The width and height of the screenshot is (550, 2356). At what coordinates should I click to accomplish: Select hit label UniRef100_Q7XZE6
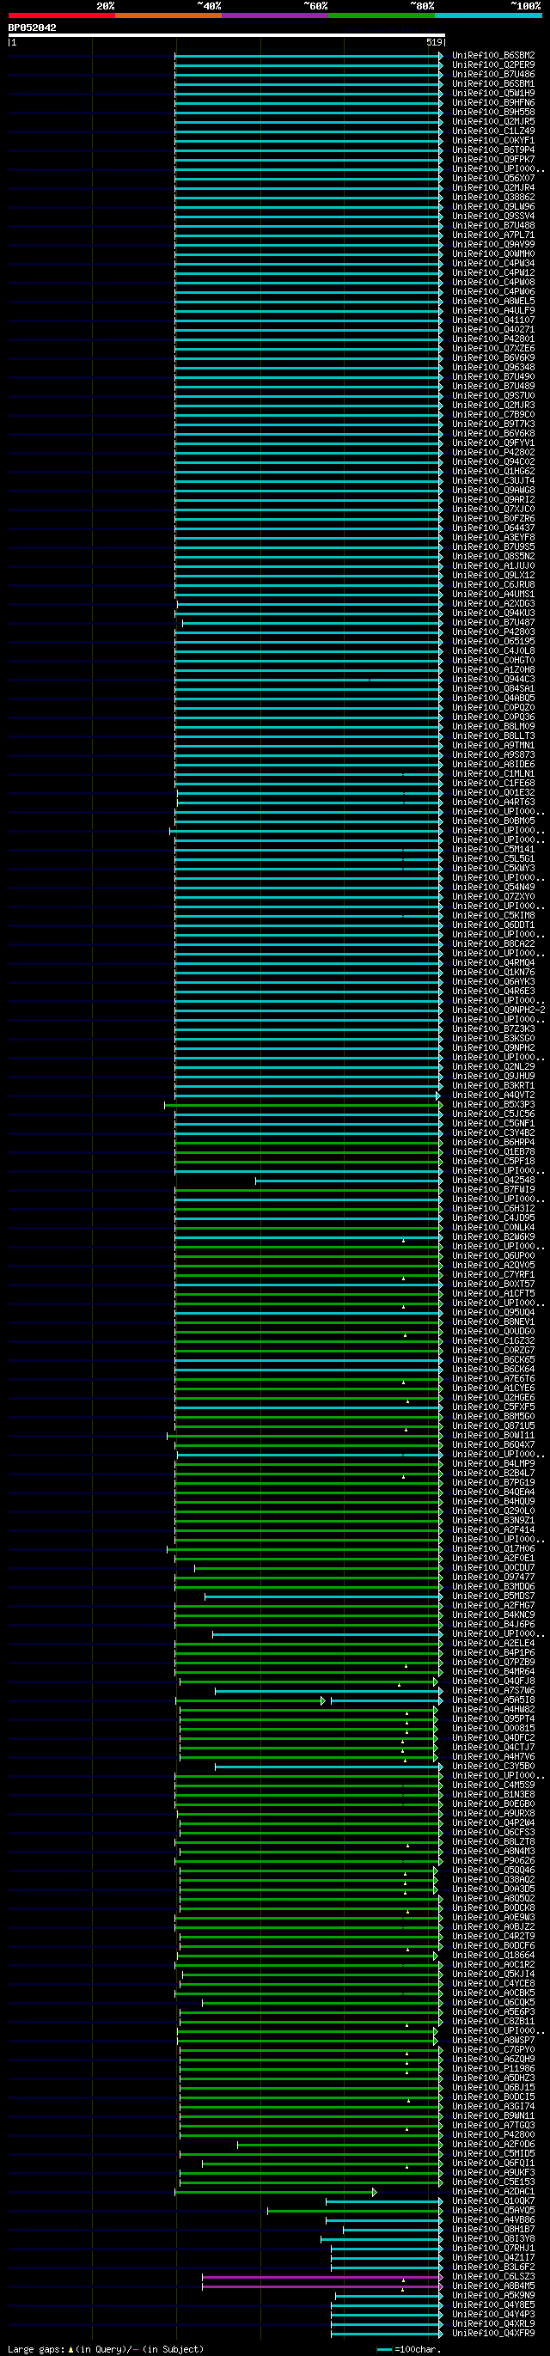click(x=493, y=349)
